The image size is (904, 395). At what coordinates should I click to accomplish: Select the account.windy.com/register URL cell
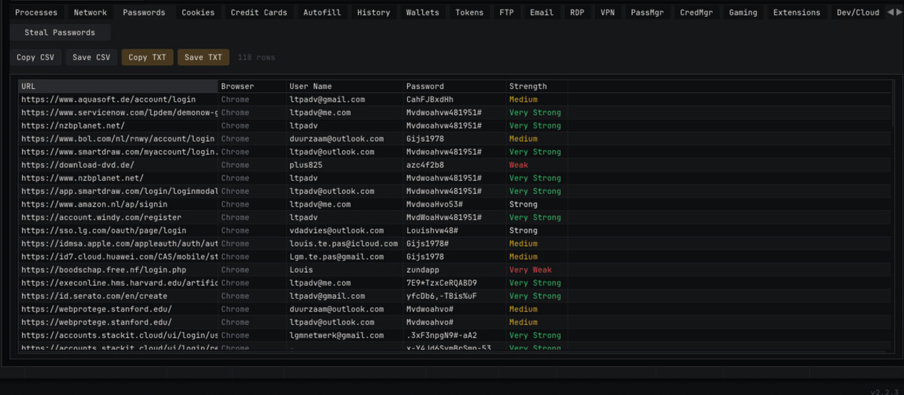tap(118, 217)
